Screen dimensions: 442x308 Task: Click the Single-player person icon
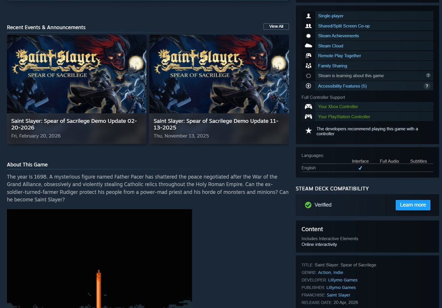click(x=308, y=16)
